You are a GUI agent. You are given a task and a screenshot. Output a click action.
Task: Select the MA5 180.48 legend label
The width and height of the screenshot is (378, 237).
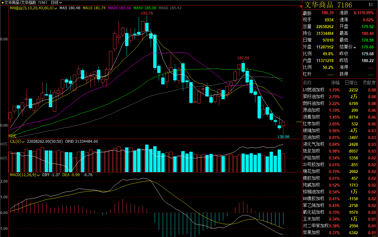click(70, 8)
